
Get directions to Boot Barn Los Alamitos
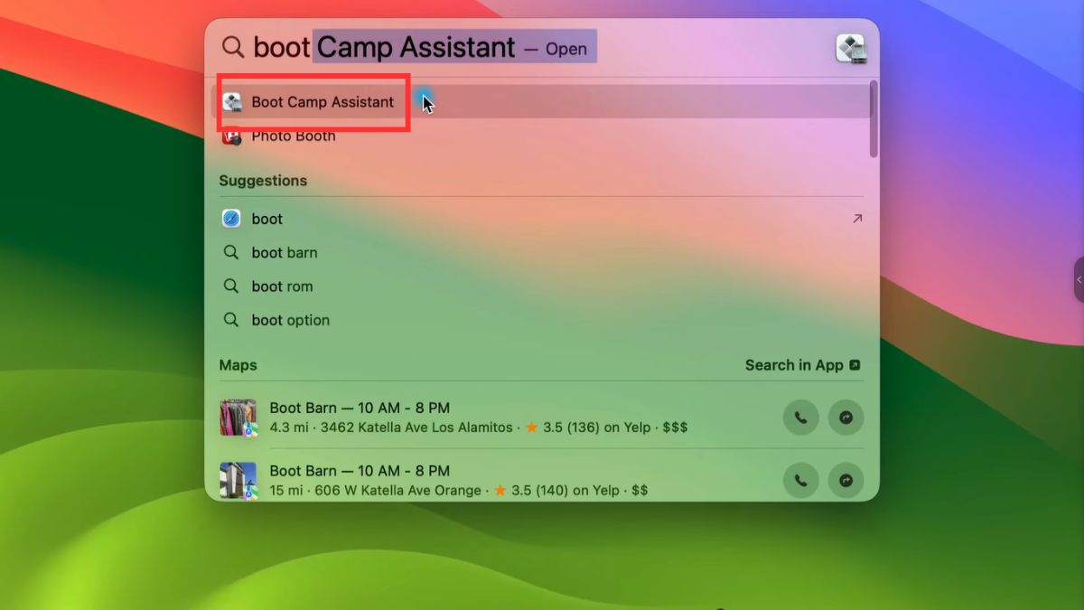846,418
